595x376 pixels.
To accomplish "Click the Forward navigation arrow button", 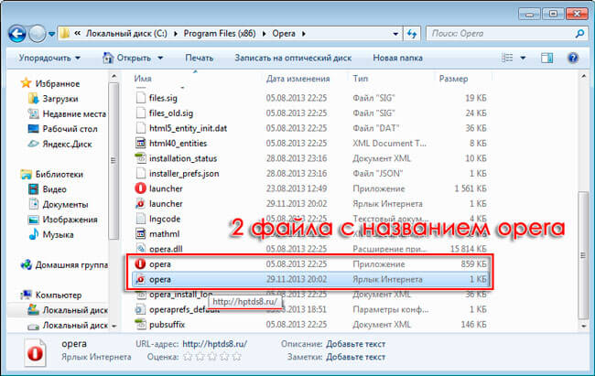I will [x=38, y=34].
